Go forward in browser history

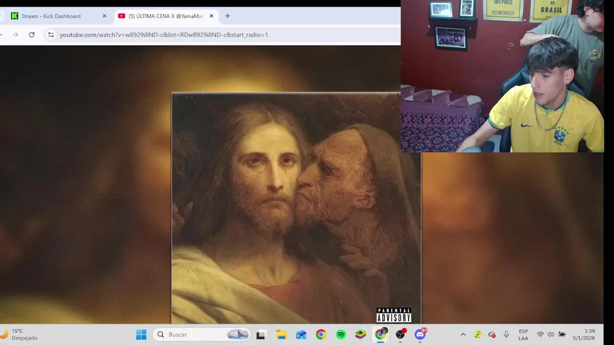click(x=15, y=34)
